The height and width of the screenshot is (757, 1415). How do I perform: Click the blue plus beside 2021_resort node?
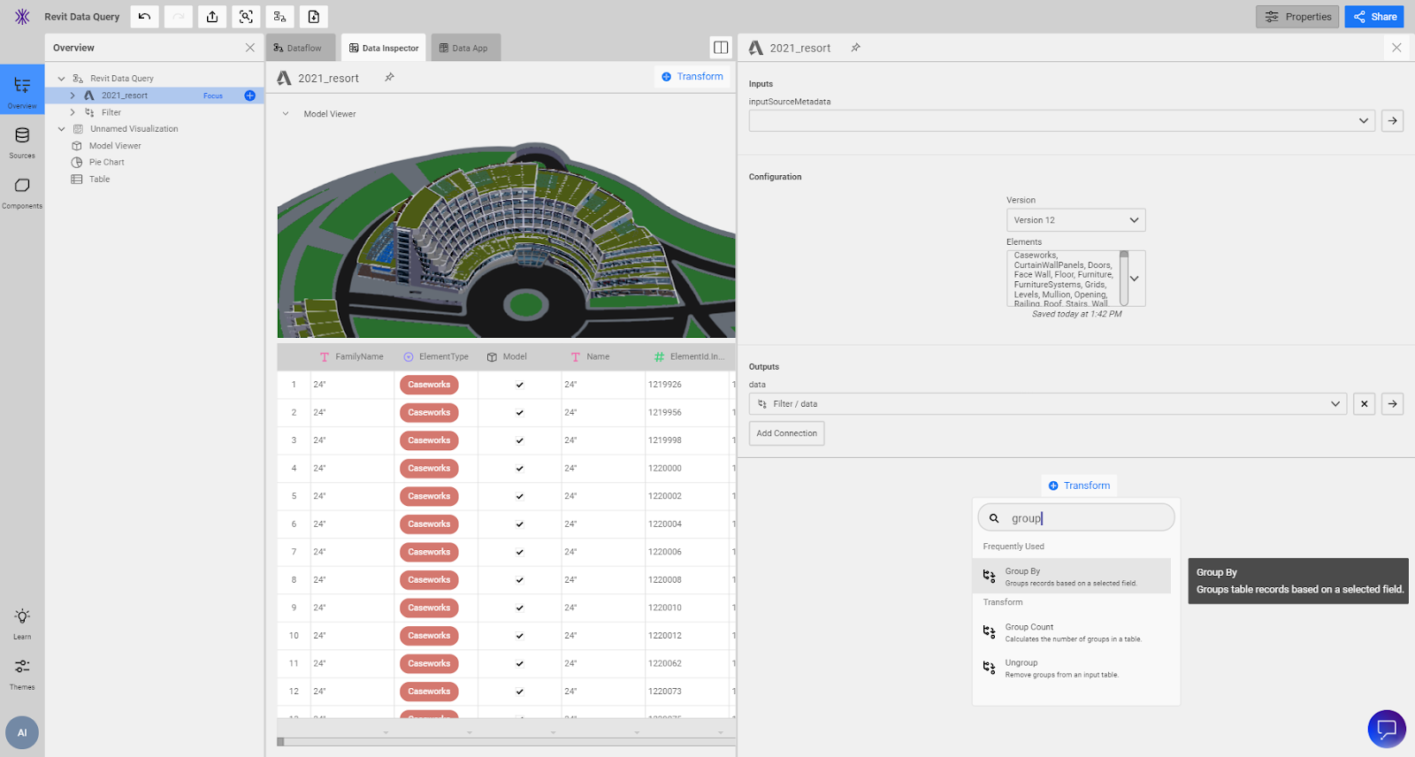point(249,96)
